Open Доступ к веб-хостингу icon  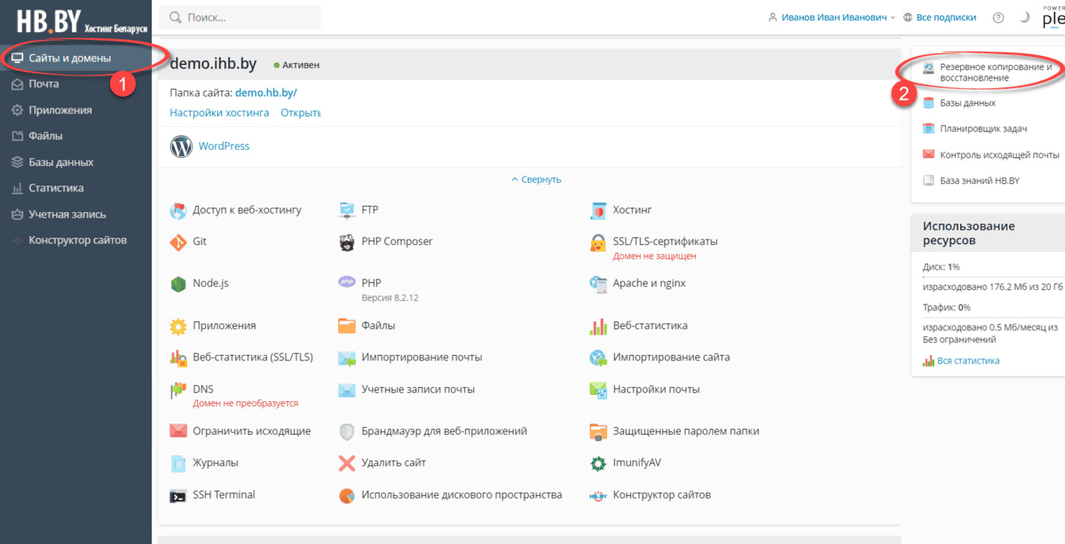click(178, 210)
